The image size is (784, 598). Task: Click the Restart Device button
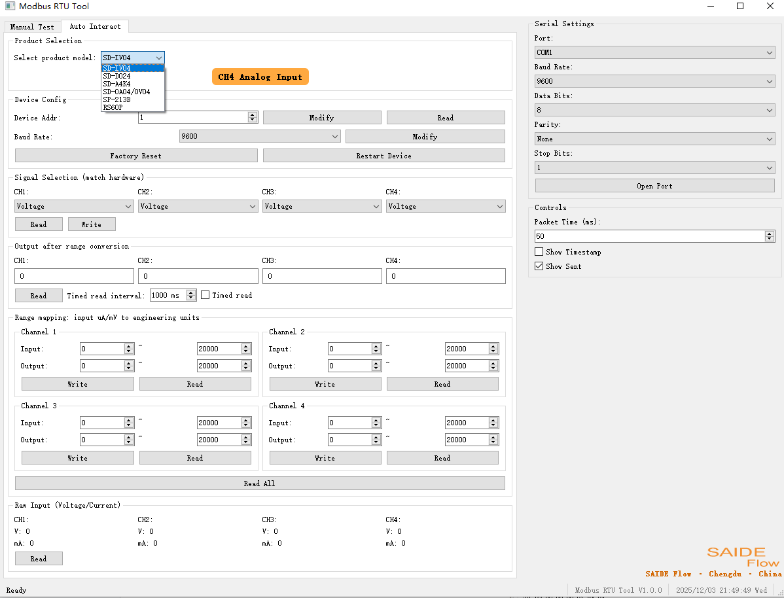(383, 155)
